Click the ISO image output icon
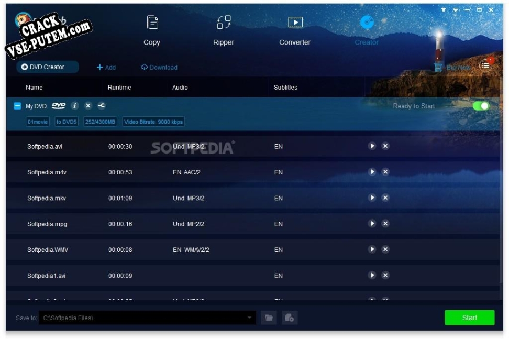 [290, 318]
